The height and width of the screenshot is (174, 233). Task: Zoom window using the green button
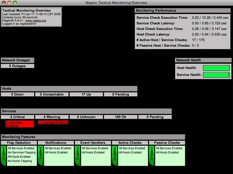15,3
